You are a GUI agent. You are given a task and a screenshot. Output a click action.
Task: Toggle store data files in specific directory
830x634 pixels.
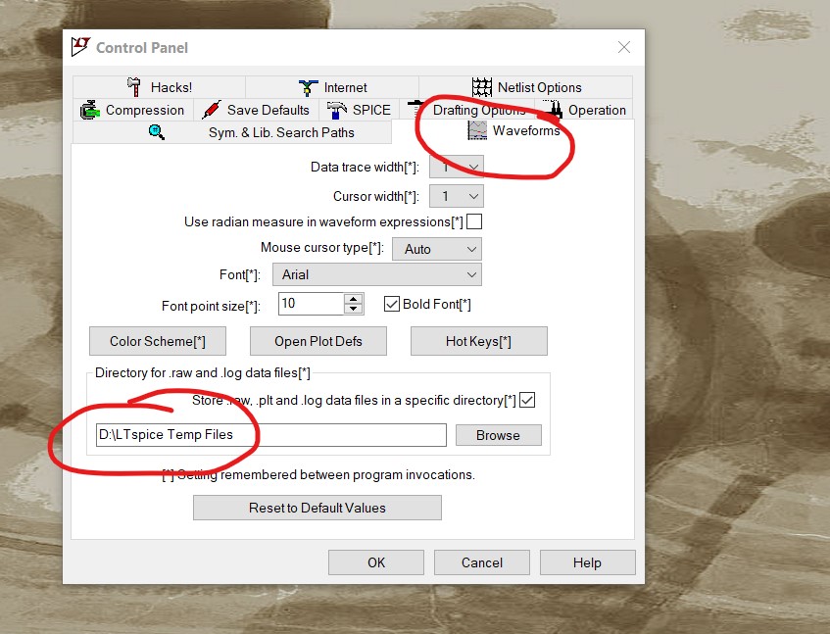pyautogui.click(x=527, y=400)
